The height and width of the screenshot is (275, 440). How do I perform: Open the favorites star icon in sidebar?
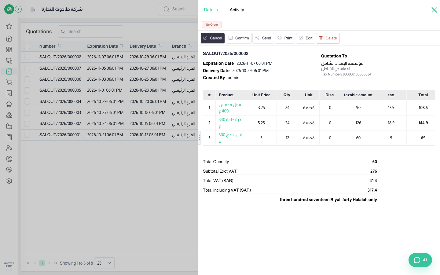click(9, 26)
